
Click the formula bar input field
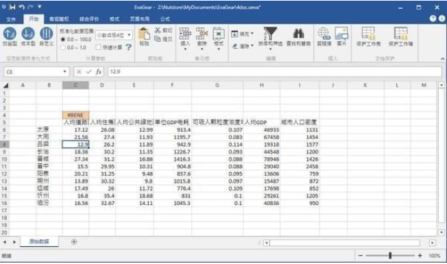tap(274, 71)
